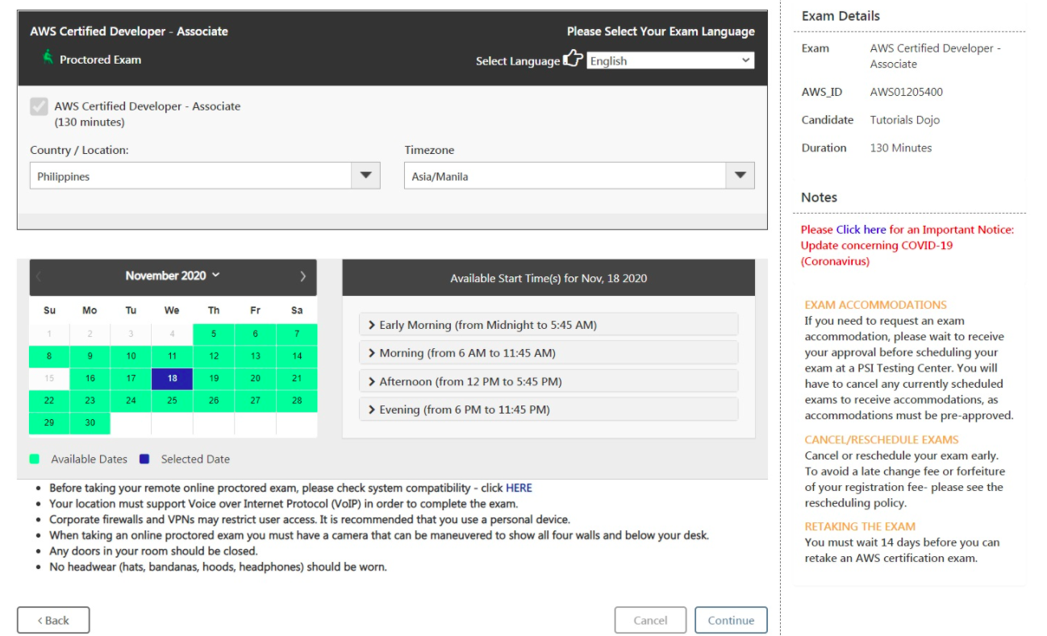1047x636 pixels.
Task: Click the green proctored exam person icon
Action: 48,58
